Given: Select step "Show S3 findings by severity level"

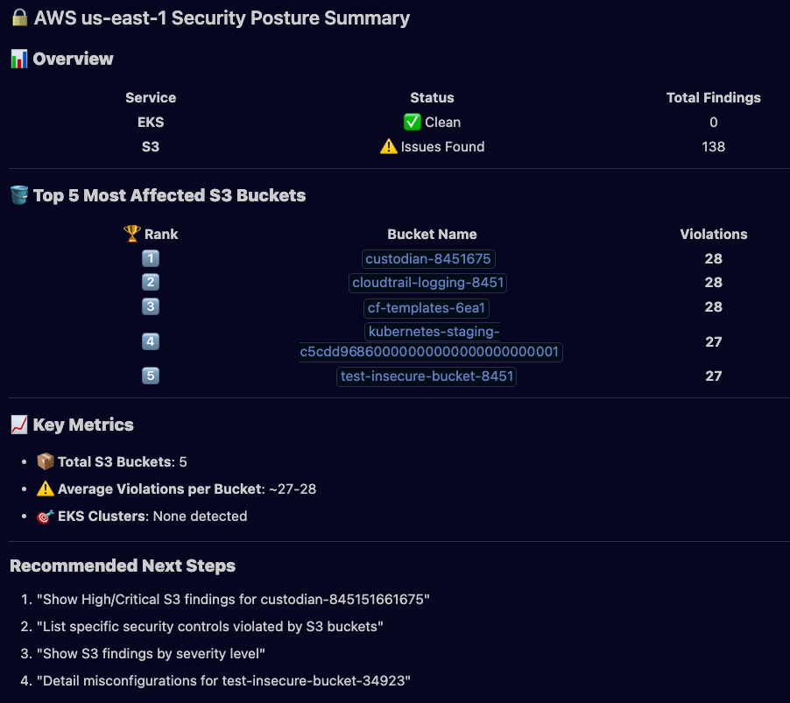Looking at the screenshot, I should coord(151,654).
